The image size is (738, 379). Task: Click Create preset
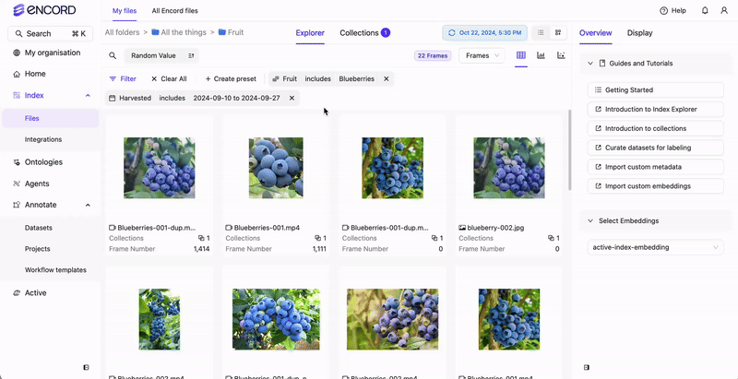click(231, 79)
